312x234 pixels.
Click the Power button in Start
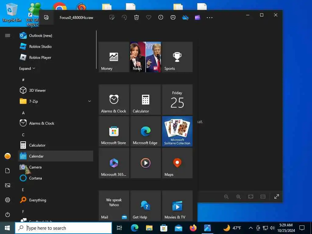tap(8, 214)
